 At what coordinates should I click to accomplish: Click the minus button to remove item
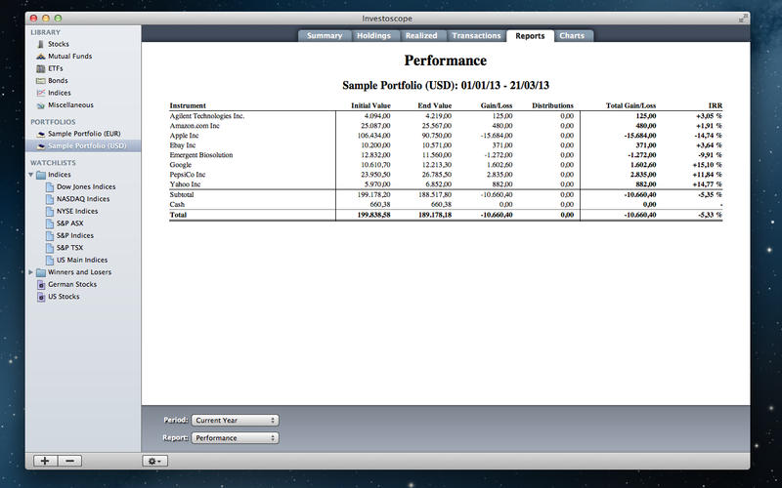70,460
